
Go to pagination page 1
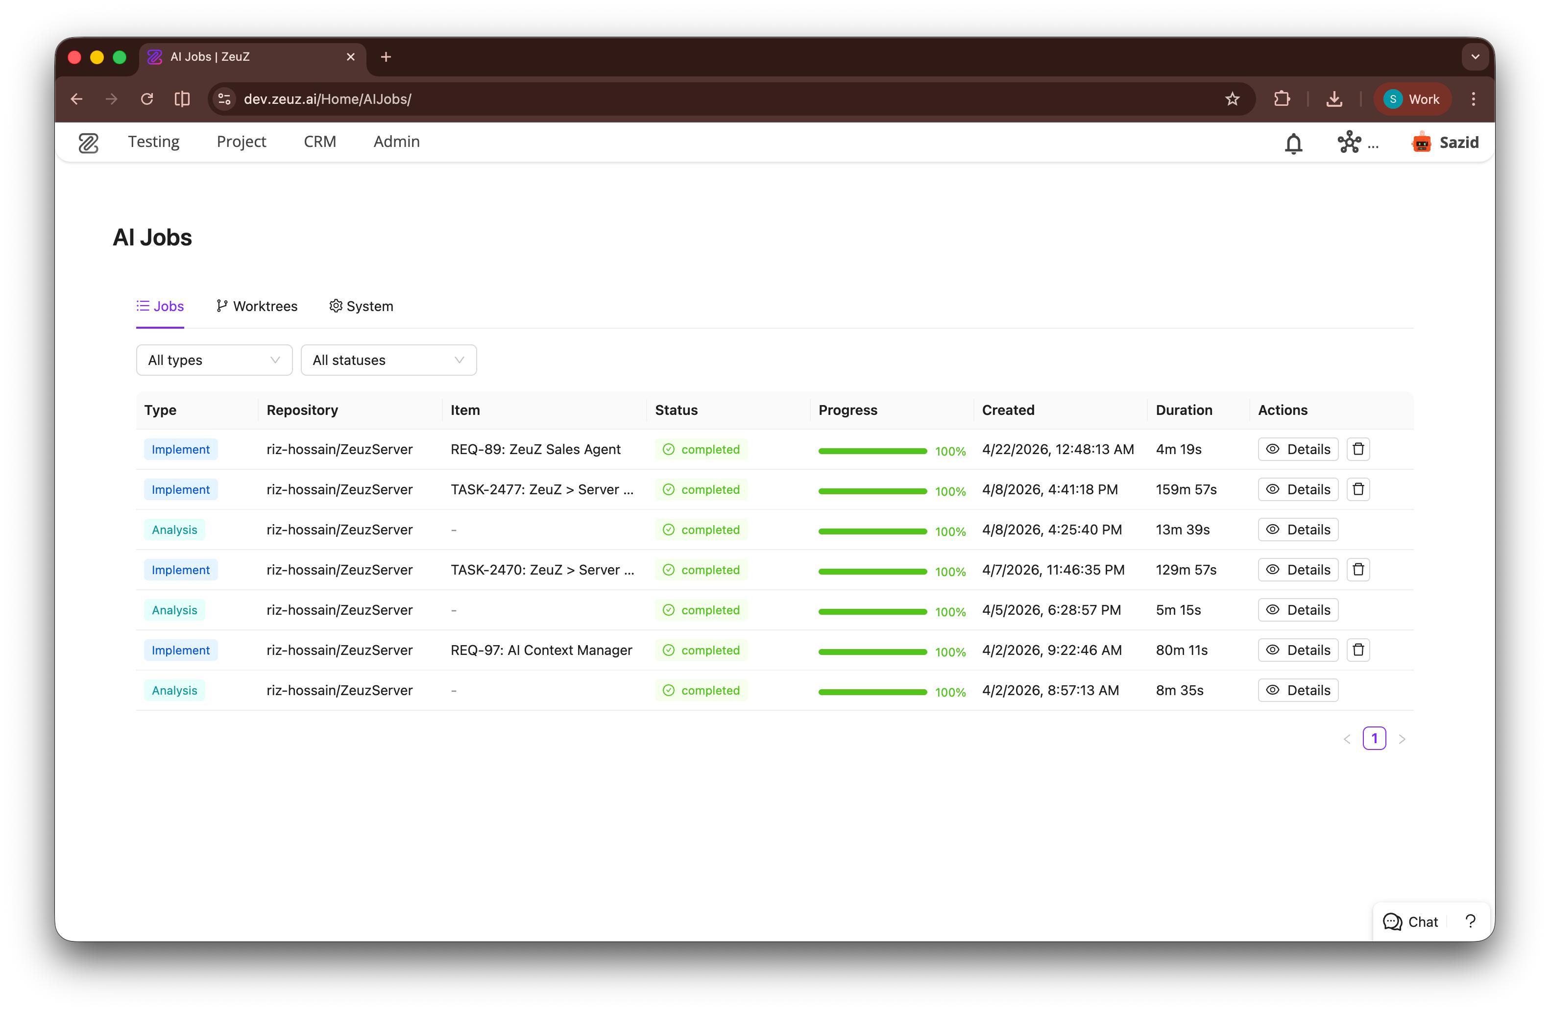pyautogui.click(x=1374, y=739)
